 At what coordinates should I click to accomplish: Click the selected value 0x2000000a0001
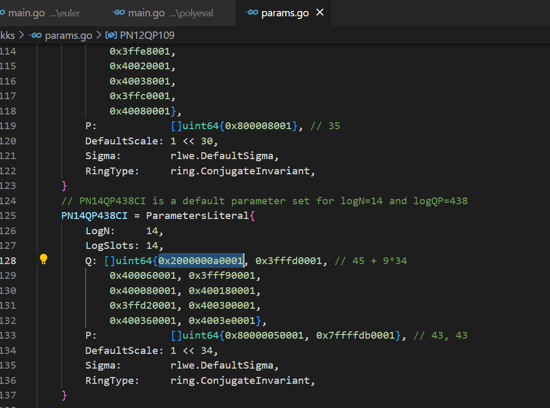pos(201,260)
